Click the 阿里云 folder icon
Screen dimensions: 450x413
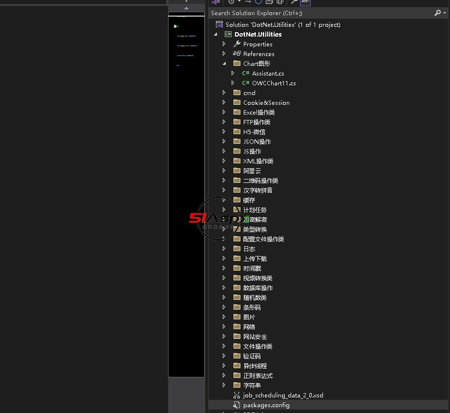(237, 170)
